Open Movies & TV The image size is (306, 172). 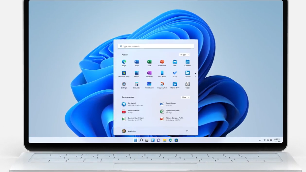[x=175, y=84]
